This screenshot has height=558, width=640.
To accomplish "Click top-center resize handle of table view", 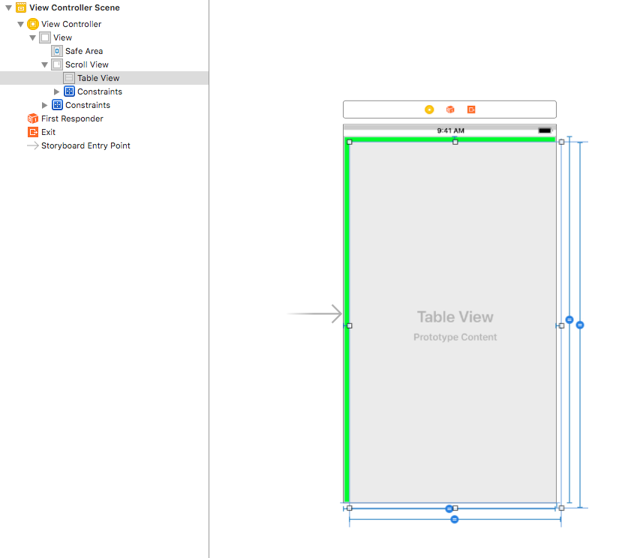I will coord(455,142).
